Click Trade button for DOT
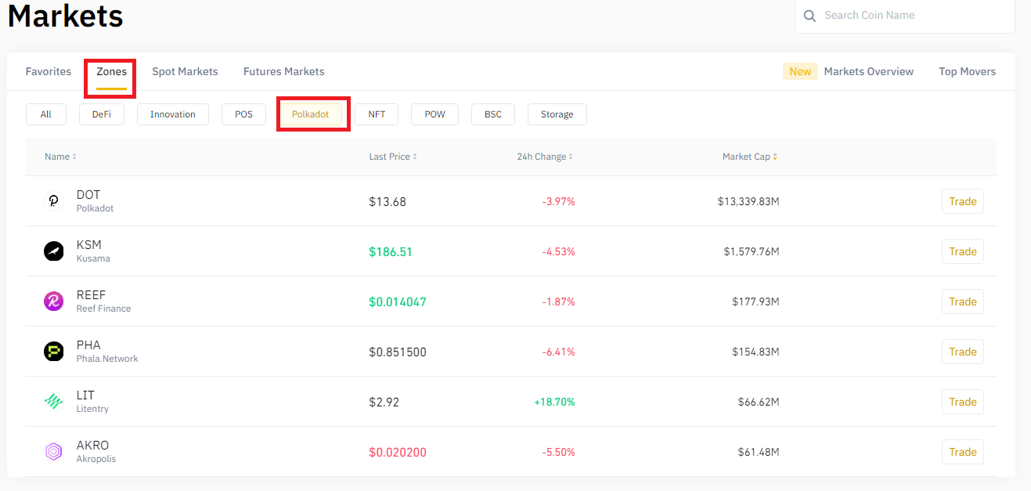This screenshot has width=1031, height=491. pyautogui.click(x=963, y=201)
